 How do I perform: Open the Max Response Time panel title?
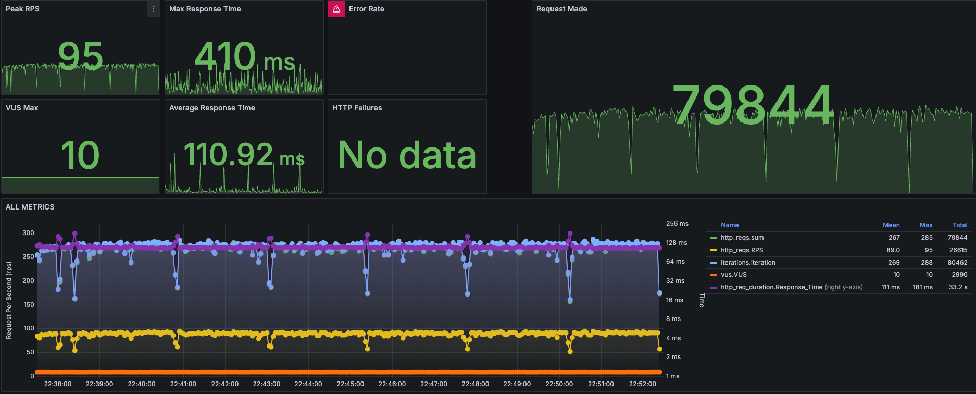coord(205,9)
